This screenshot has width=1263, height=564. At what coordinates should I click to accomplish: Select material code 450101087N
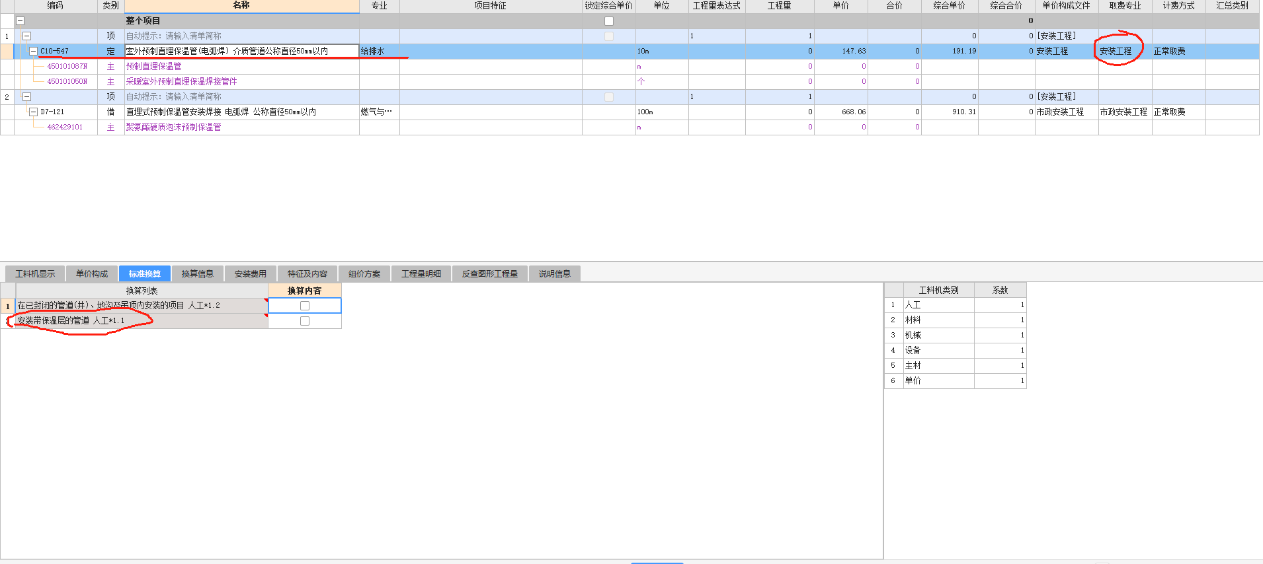coord(67,67)
